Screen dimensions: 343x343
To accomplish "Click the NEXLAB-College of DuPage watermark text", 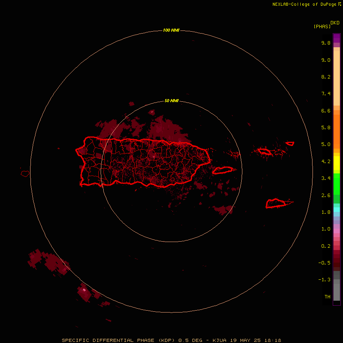I will [x=306, y=4].
